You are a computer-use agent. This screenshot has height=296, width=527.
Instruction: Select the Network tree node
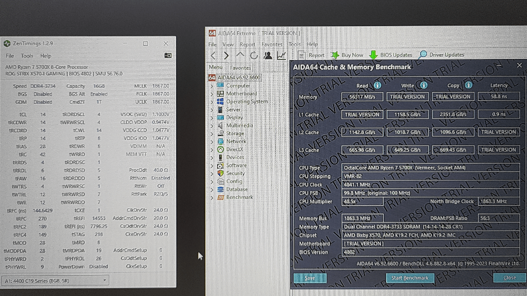(x=236, y=141)
